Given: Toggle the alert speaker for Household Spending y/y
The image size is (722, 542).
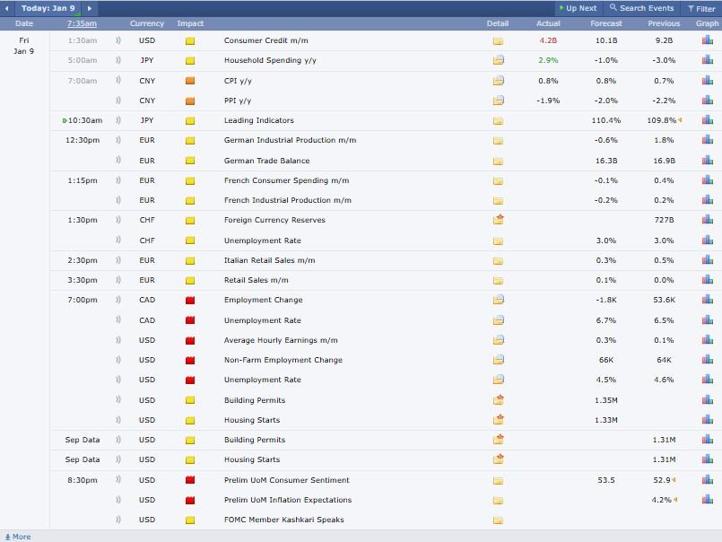Looking at the screenshot, I should tap(118, 61).
